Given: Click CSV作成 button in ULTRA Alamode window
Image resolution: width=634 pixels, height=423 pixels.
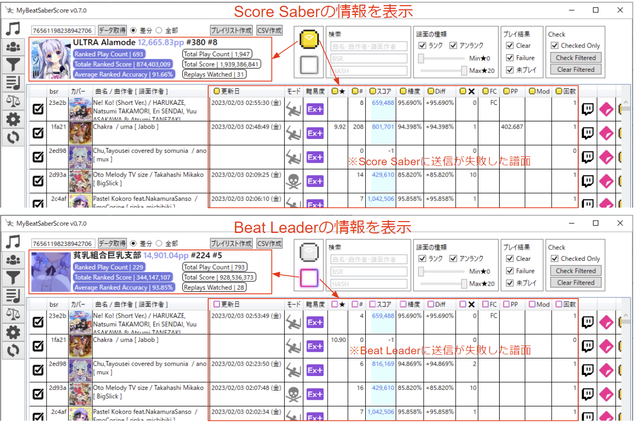Looking at the screenshot, I should tap(270, 30).
